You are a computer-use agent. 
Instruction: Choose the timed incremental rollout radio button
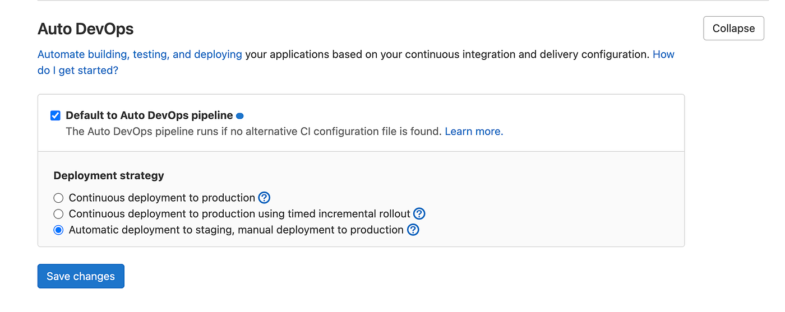58,214
